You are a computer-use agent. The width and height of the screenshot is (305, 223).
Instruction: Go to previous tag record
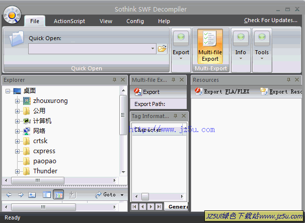(142, 206)
